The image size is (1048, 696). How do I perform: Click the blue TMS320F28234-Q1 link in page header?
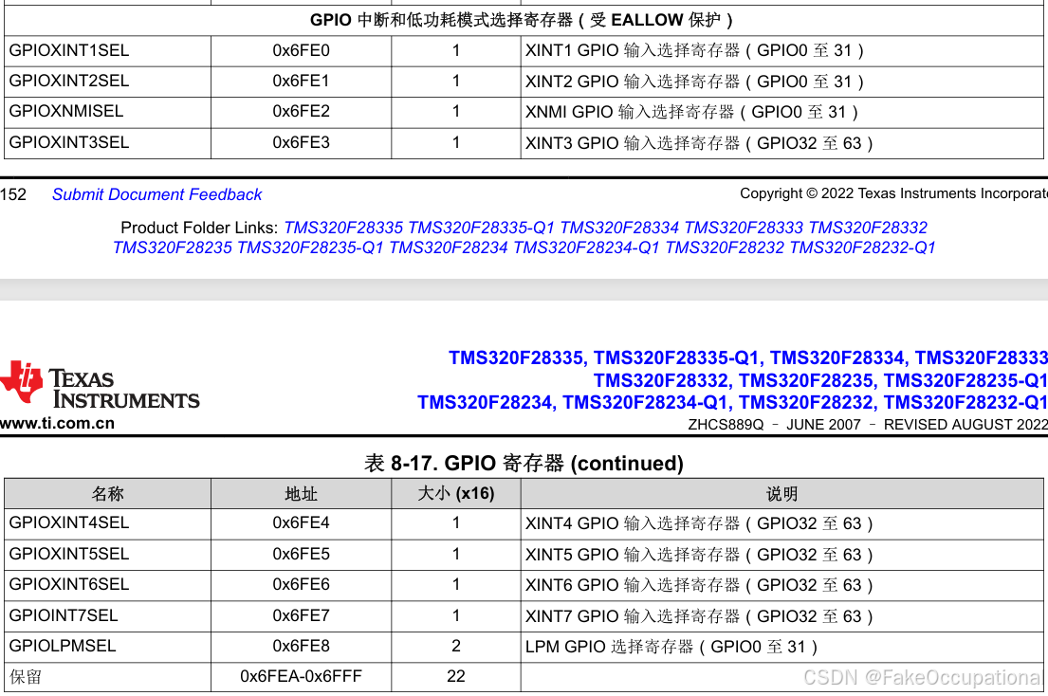pyautogui.click(x=648, y=403)
